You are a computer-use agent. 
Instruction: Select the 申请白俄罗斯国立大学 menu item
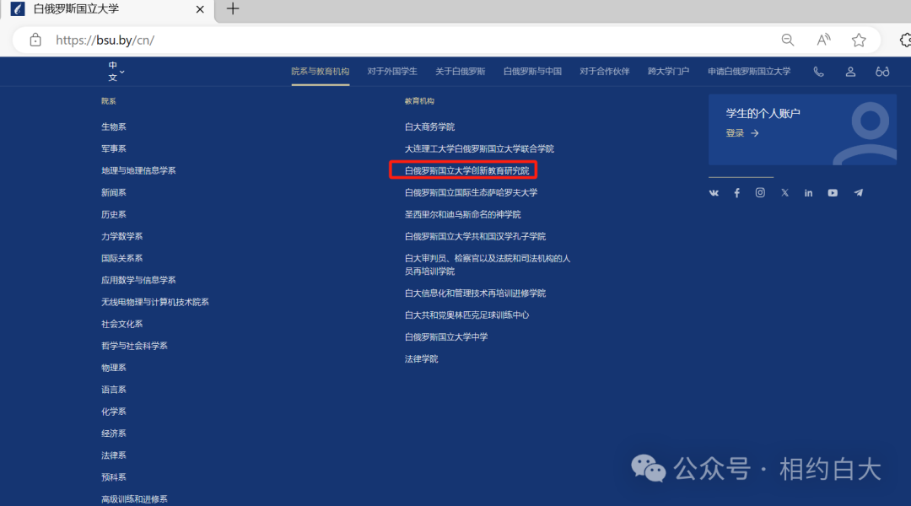tap(749, 72)
